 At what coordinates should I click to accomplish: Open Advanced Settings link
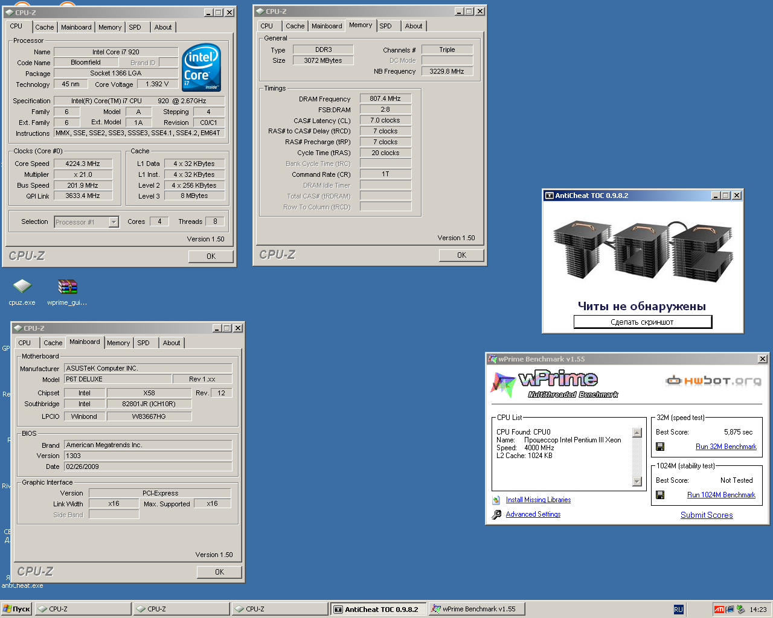pyautogui.click(x=533, y=514)
